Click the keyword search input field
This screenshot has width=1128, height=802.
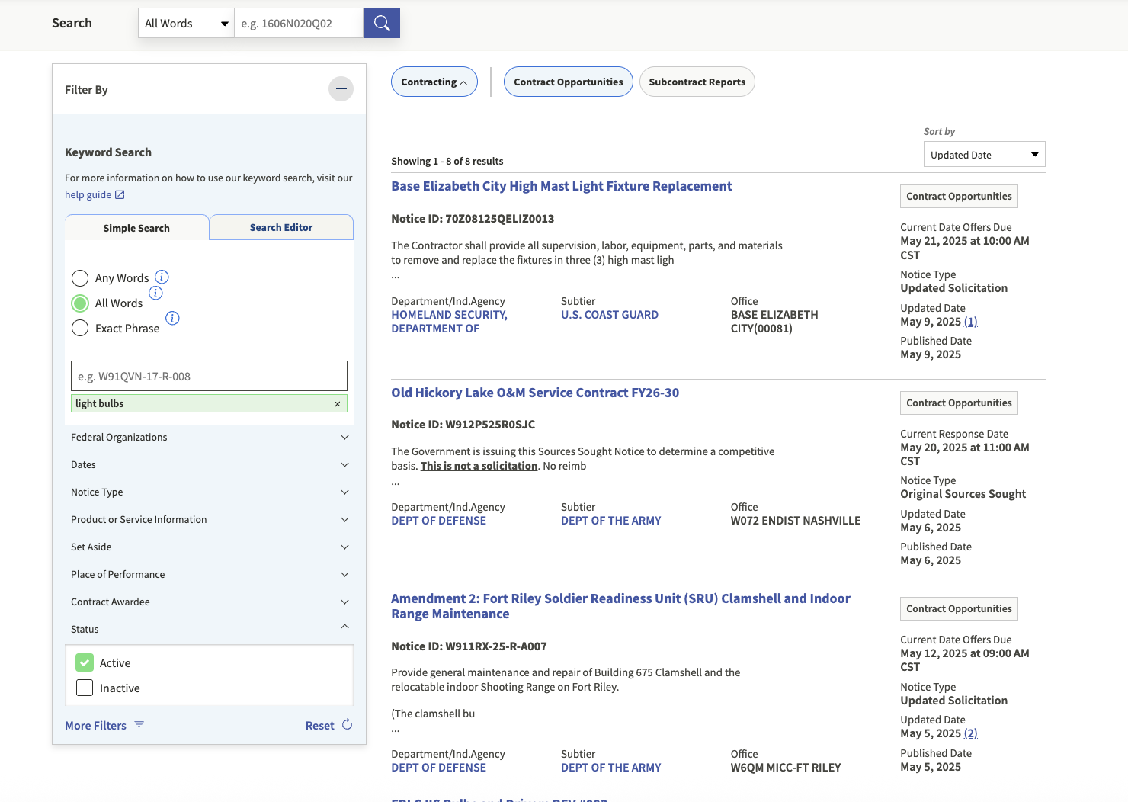(209, 376)
